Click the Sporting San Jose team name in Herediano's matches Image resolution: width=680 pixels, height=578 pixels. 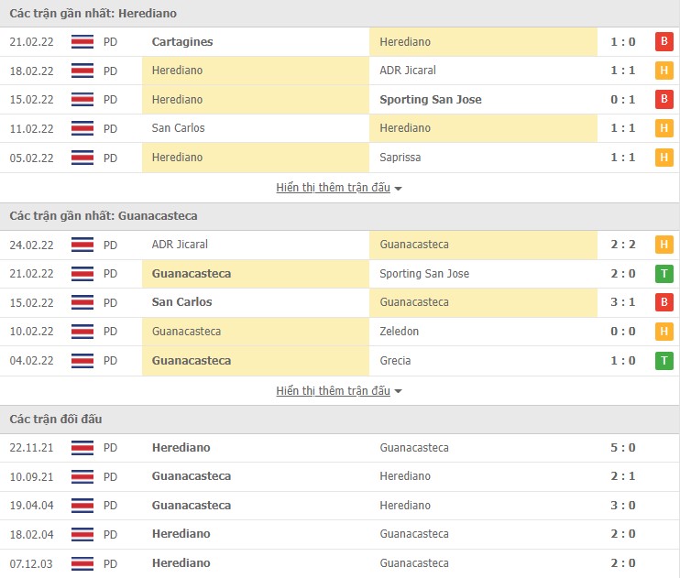[430, 99]
